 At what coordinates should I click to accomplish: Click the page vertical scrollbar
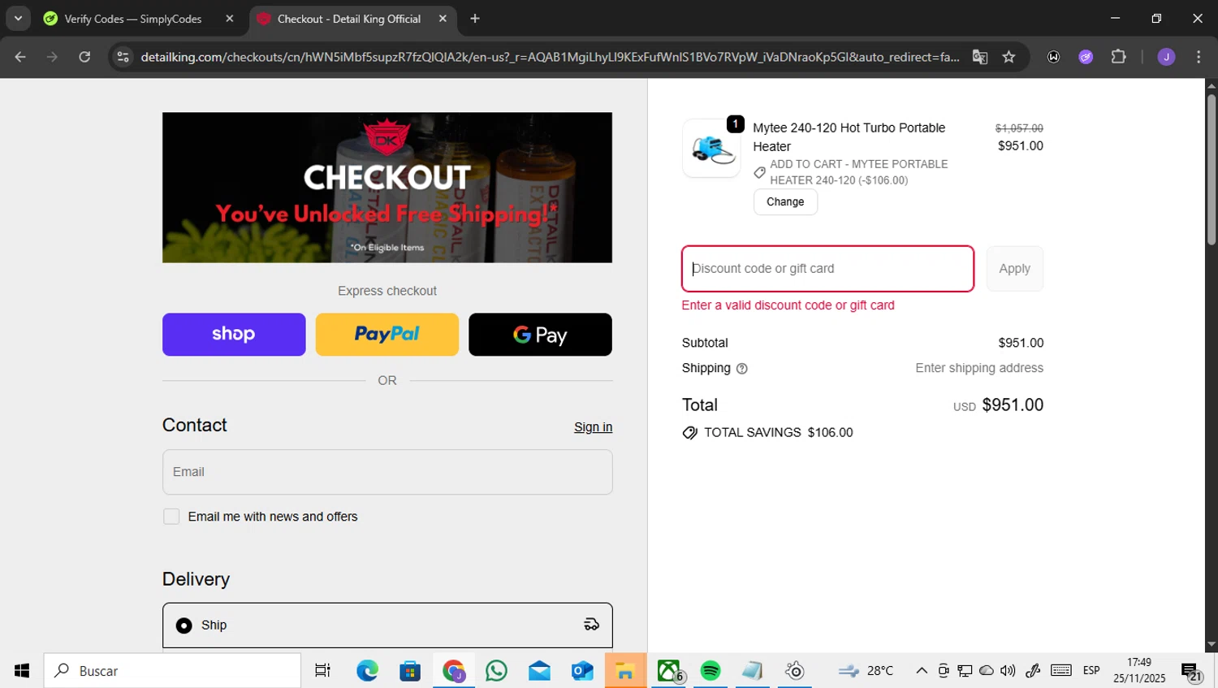pyautogui.click(x=1211, y=169)
